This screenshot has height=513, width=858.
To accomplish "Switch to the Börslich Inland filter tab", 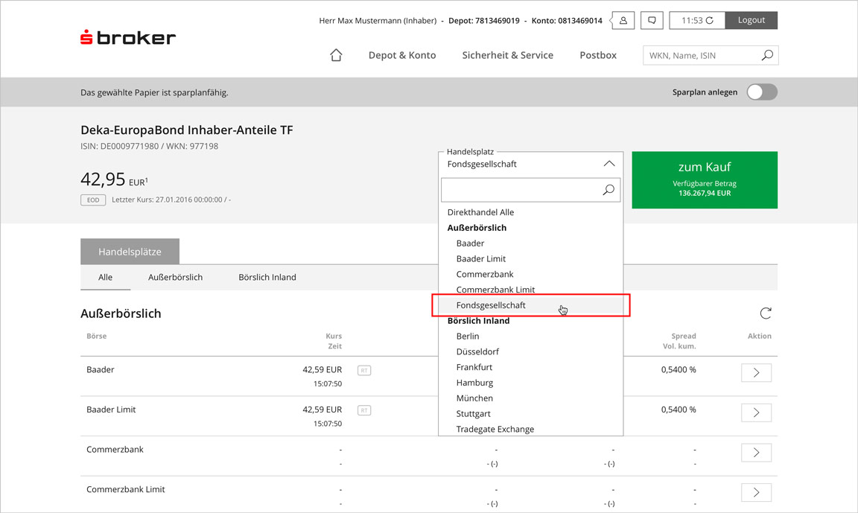I will pyautogui.click(x=267, y=277).
